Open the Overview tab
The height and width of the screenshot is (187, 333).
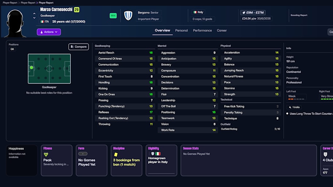coord(162,31)
